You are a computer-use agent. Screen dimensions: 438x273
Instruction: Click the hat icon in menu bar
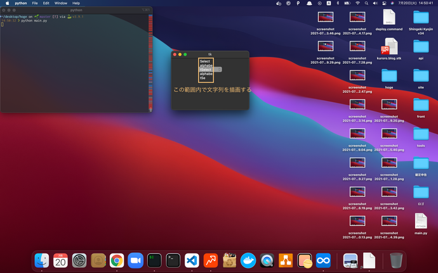(309, 3)
